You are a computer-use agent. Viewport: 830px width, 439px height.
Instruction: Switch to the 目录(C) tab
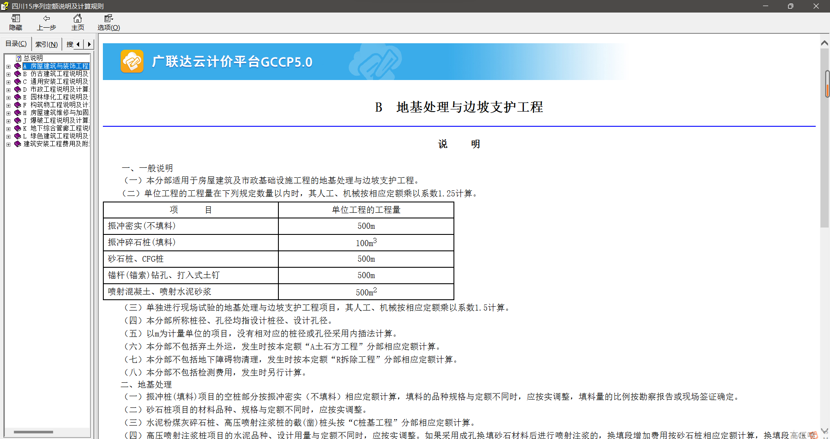click(16, 44)
